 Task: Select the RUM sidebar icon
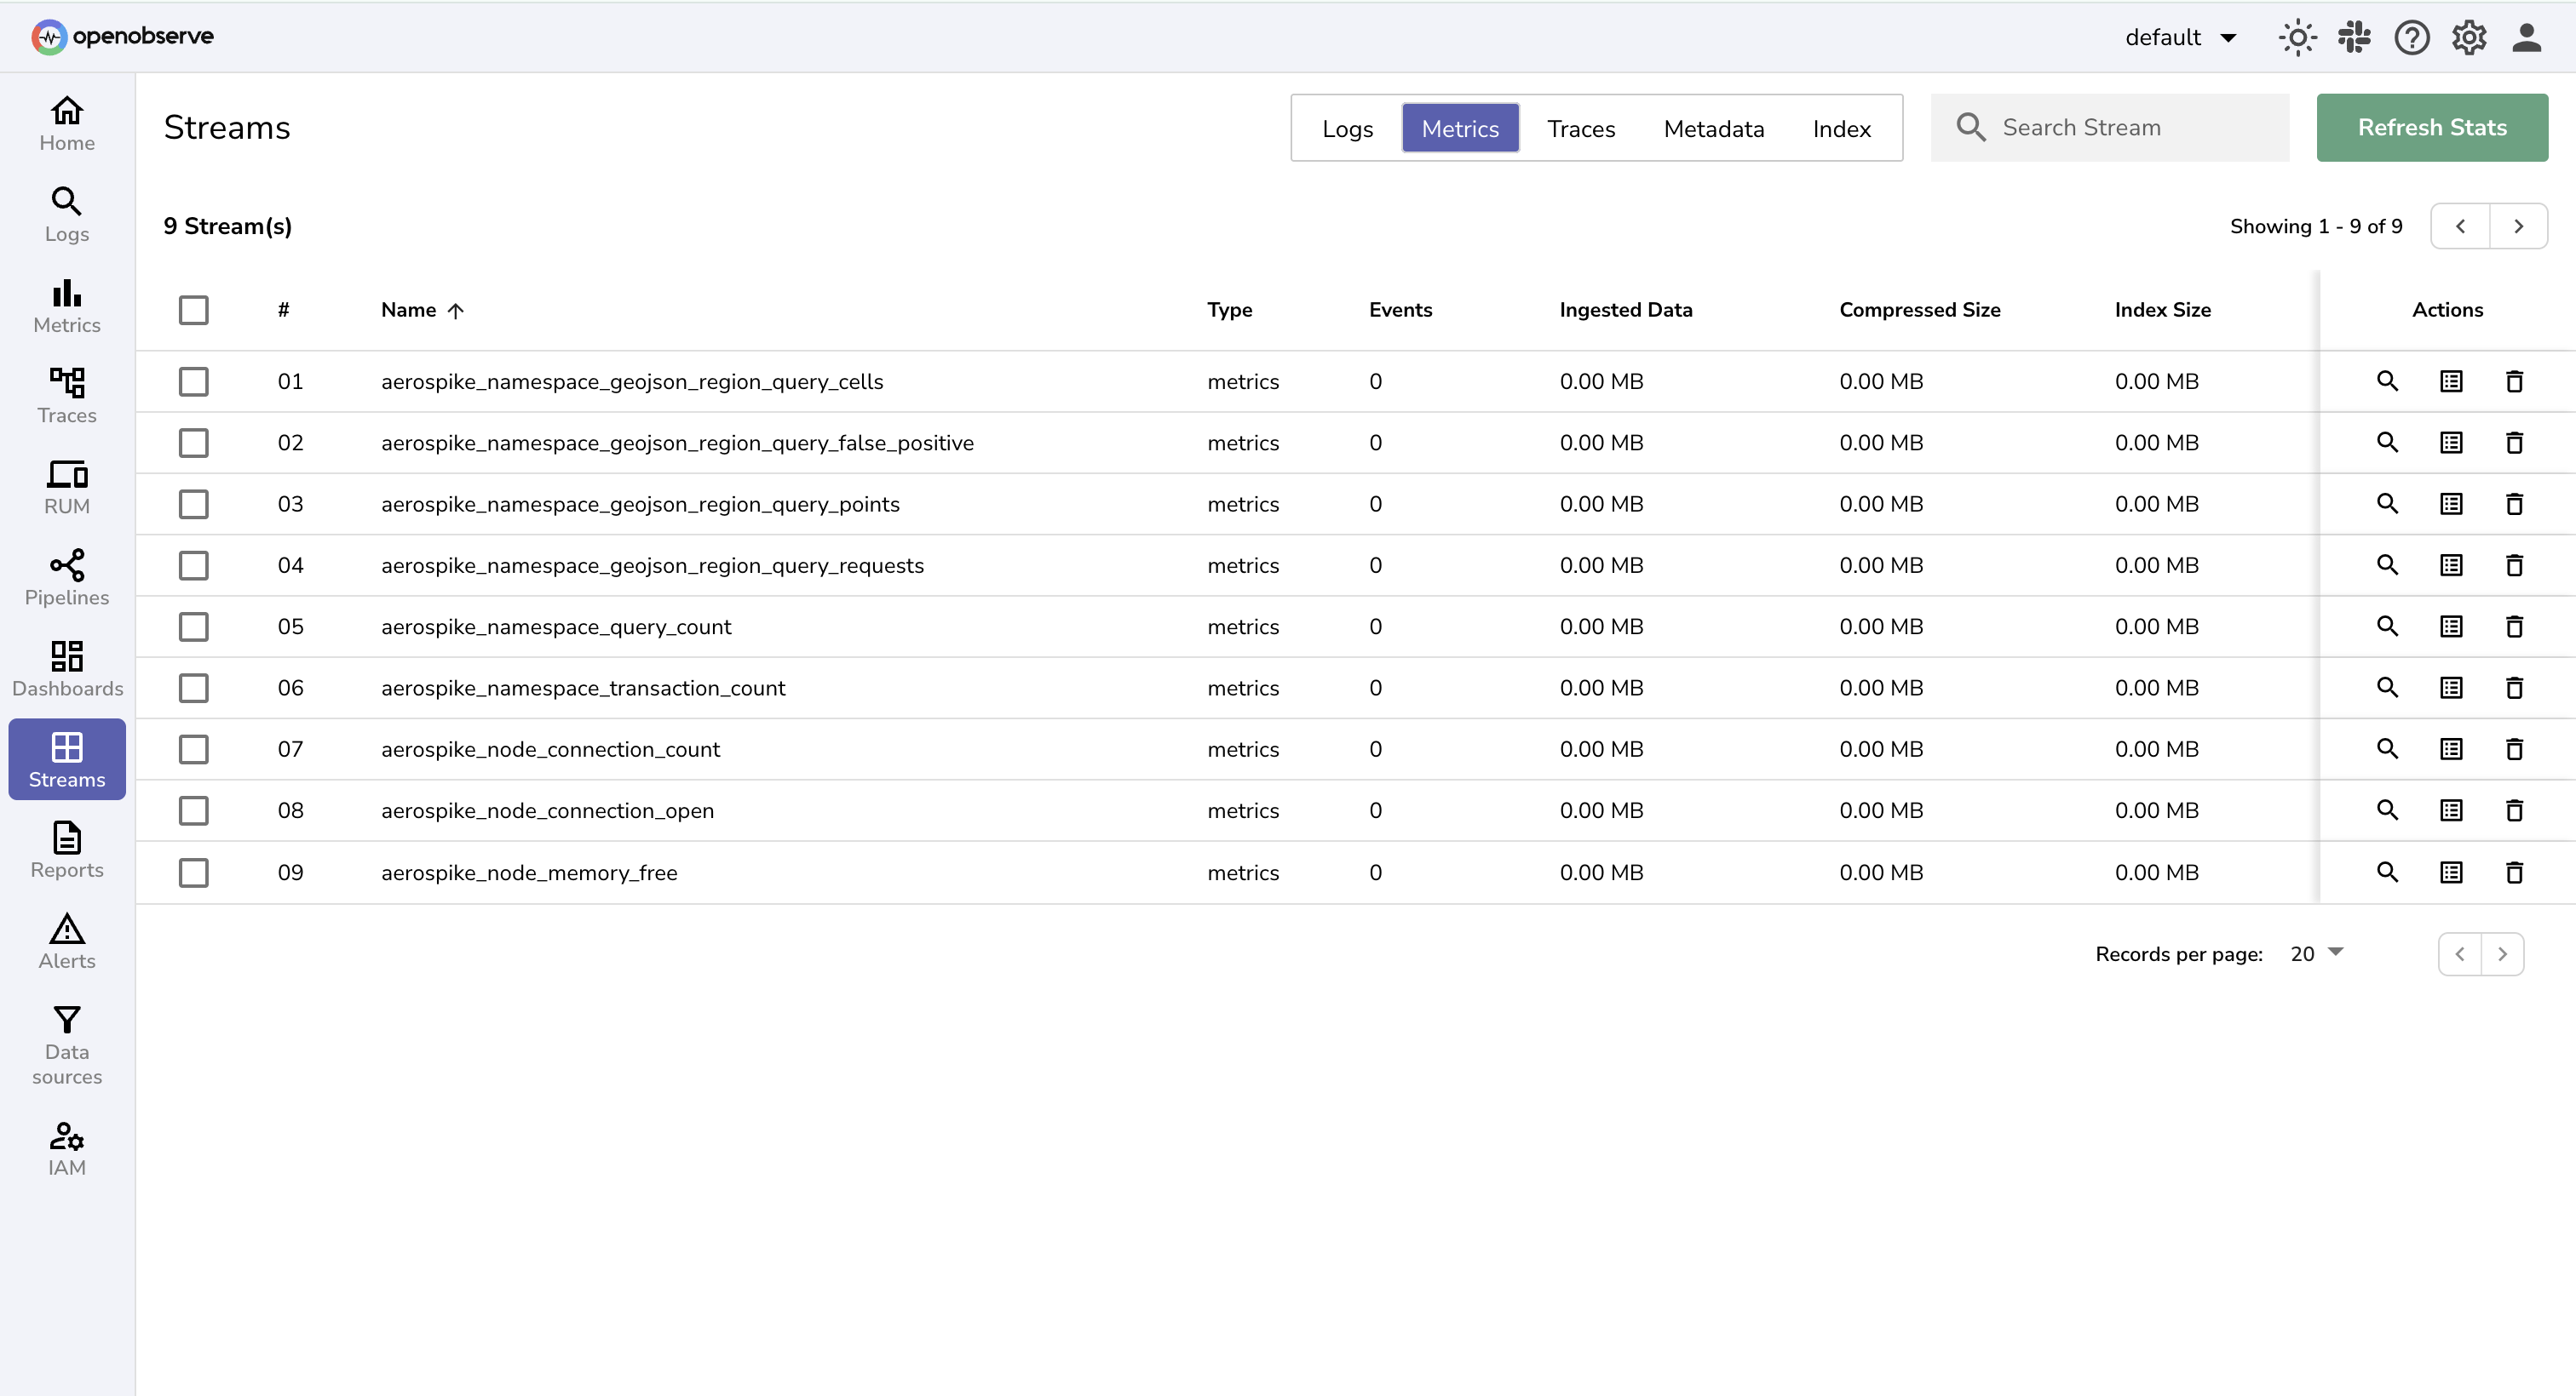(x=66, y=487)
